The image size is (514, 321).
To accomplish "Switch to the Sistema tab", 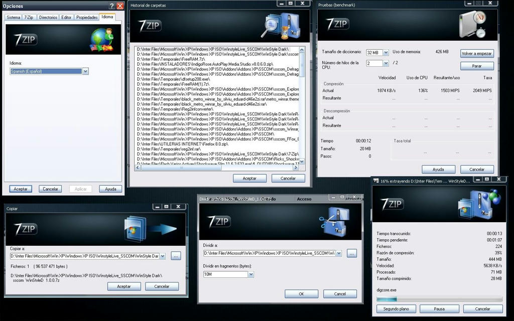I will coord(14,18).
